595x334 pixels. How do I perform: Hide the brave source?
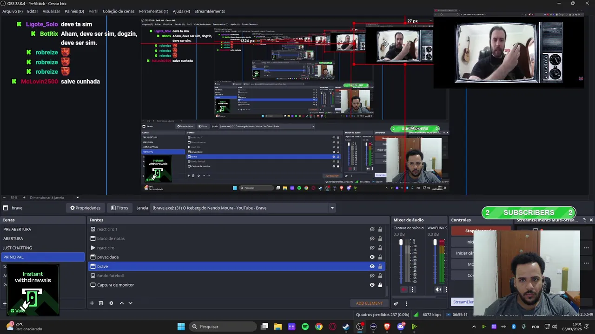click(x=372, y=266)
